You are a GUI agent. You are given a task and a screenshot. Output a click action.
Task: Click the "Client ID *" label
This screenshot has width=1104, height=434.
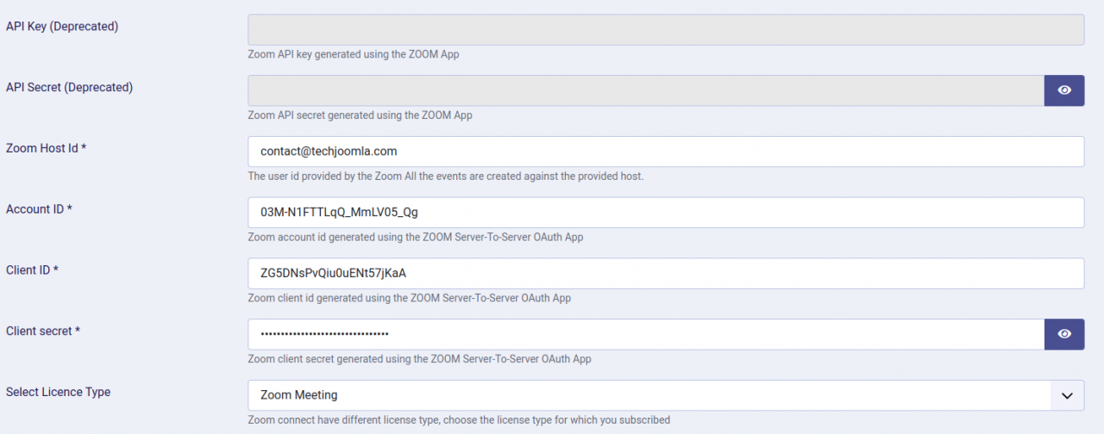coord(32,270)
